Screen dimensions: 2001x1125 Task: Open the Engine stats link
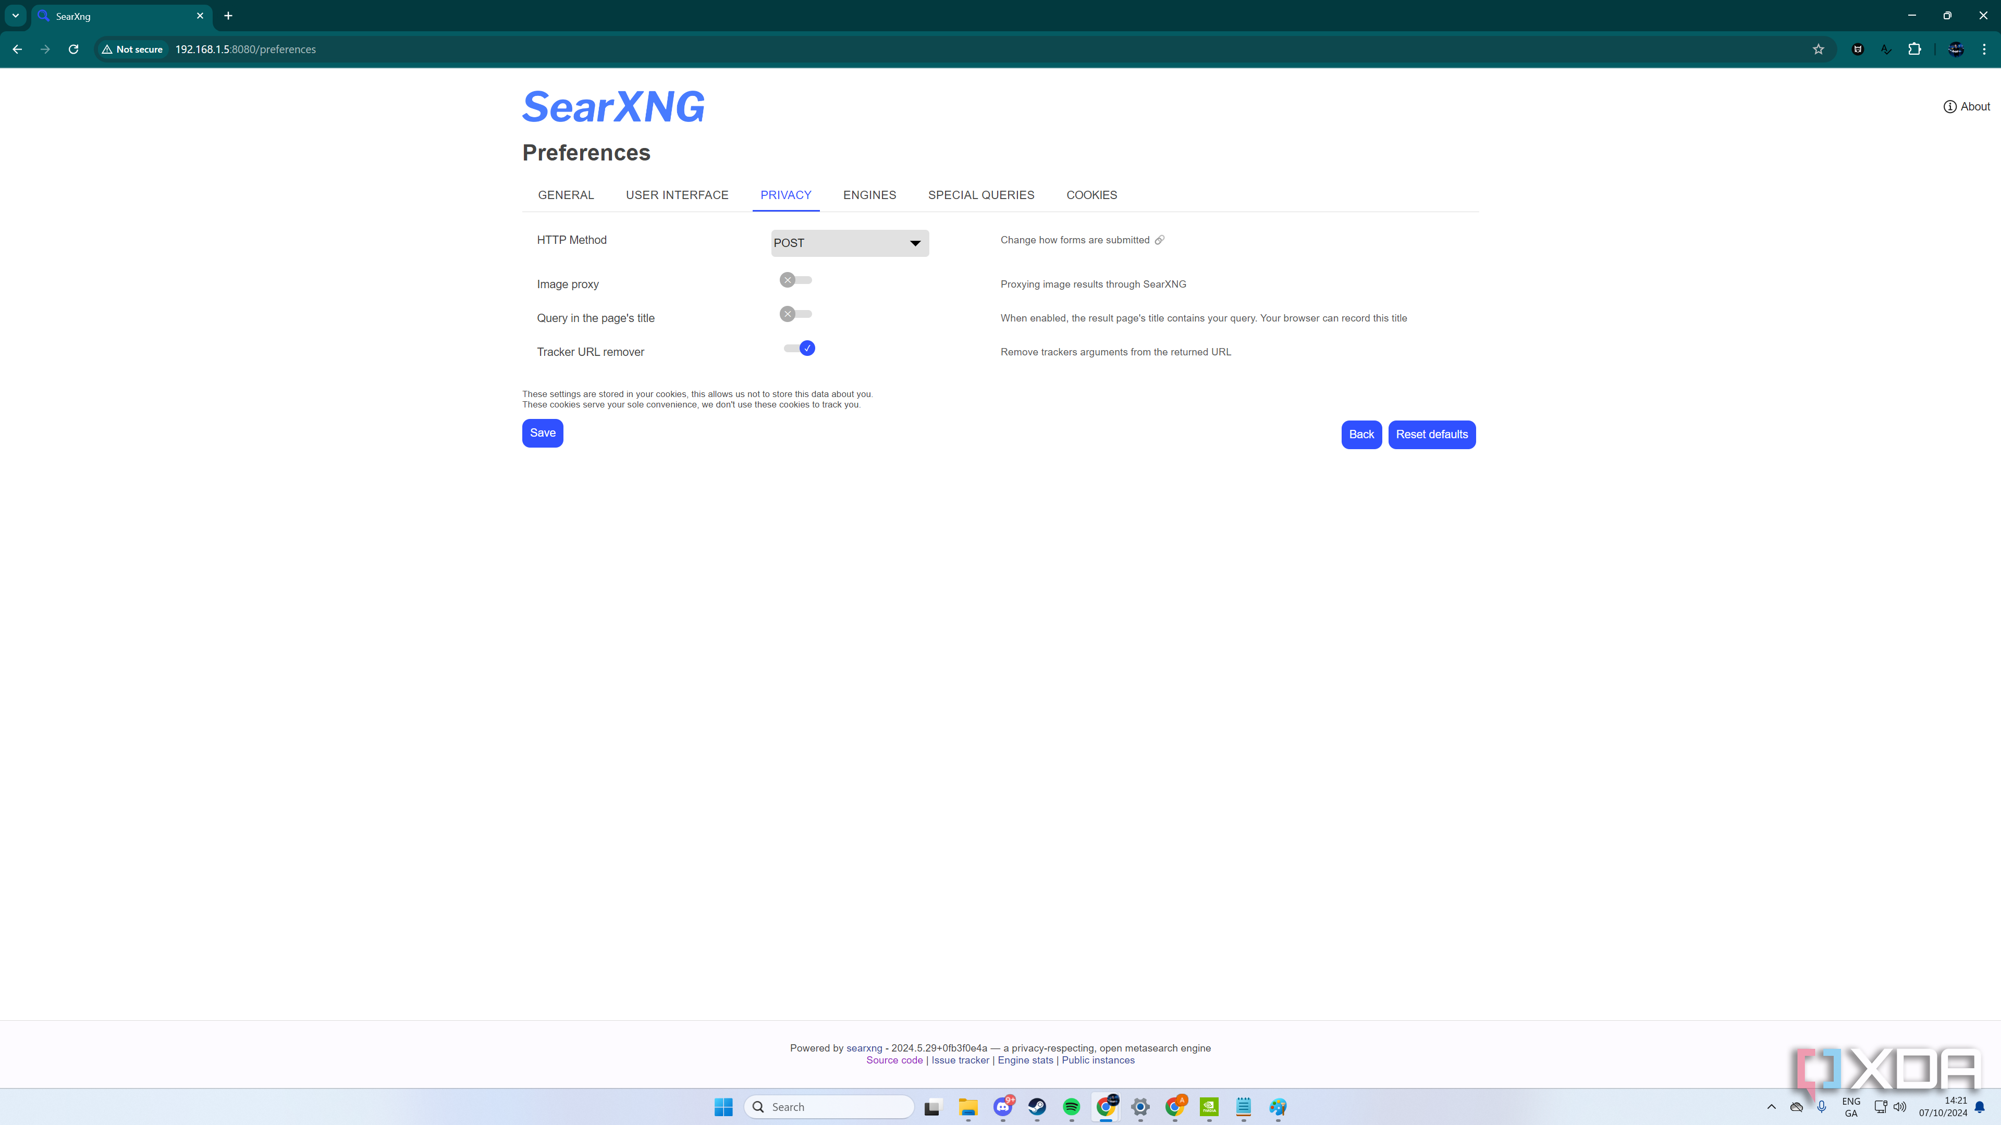tap(1025, 1060)
